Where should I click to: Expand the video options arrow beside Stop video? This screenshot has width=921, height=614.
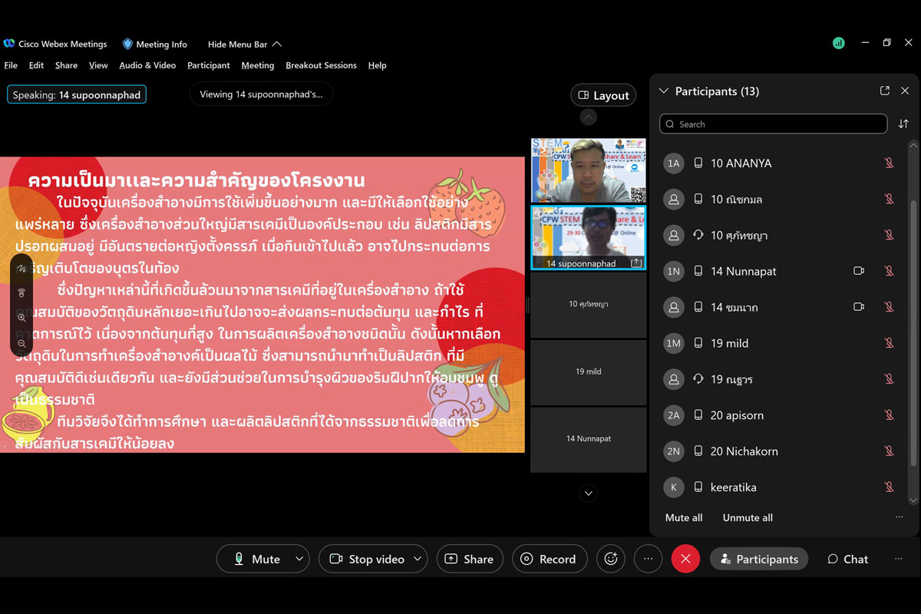[x=418, y=559]
